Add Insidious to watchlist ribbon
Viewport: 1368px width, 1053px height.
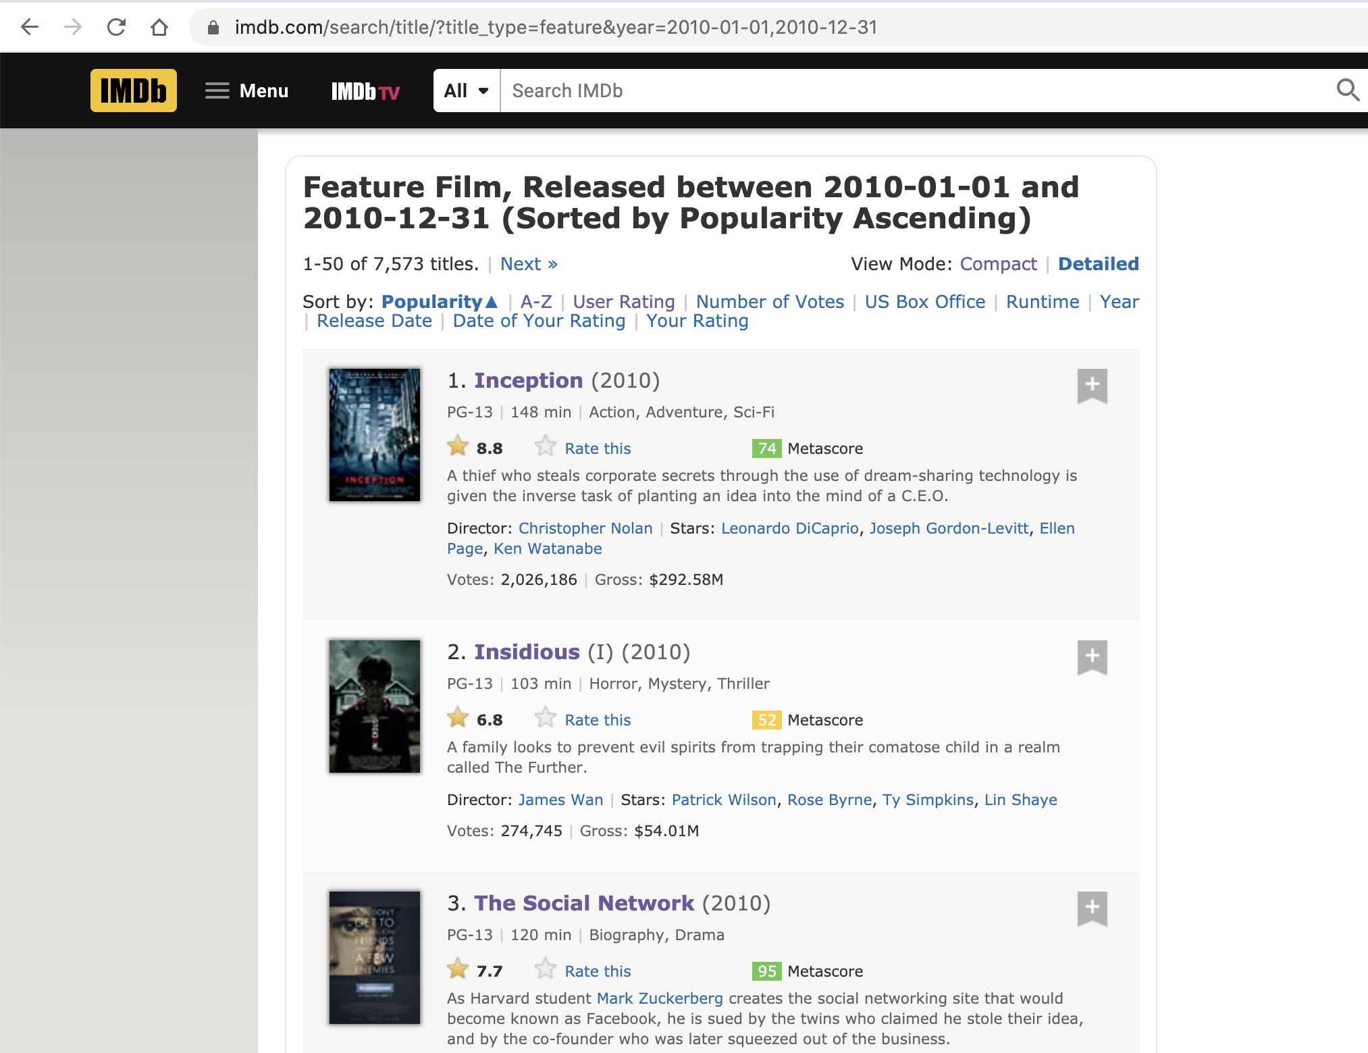[x=1092, y=657]
